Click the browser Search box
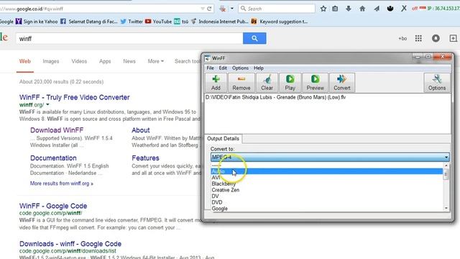460x259 pixels. pos(277,9)
